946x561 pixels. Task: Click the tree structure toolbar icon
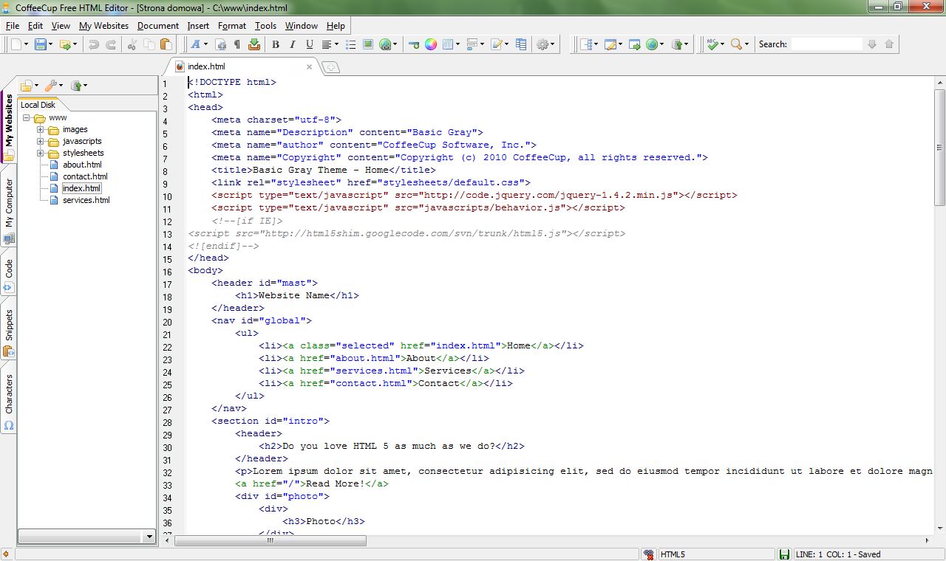coord(586,44)
